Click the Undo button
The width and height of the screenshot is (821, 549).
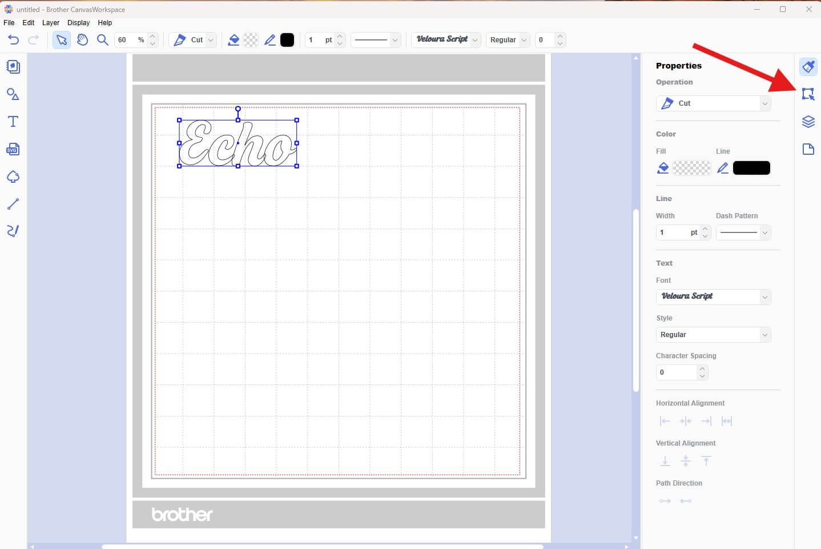[13, 40]
